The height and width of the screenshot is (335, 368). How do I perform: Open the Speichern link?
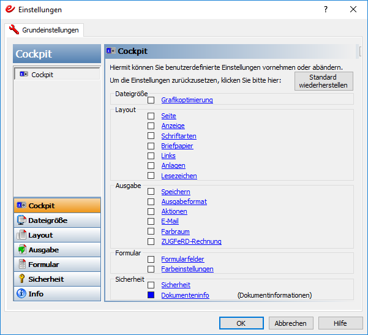click(x=176, y=192)
